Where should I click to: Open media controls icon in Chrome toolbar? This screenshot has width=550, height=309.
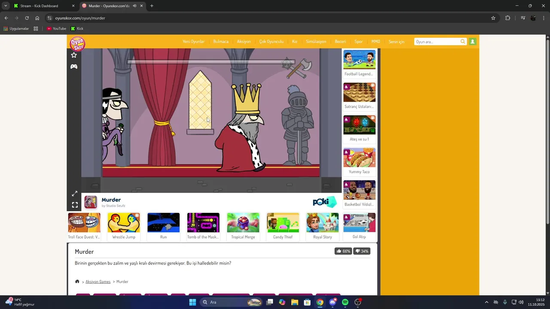point(523,18)
